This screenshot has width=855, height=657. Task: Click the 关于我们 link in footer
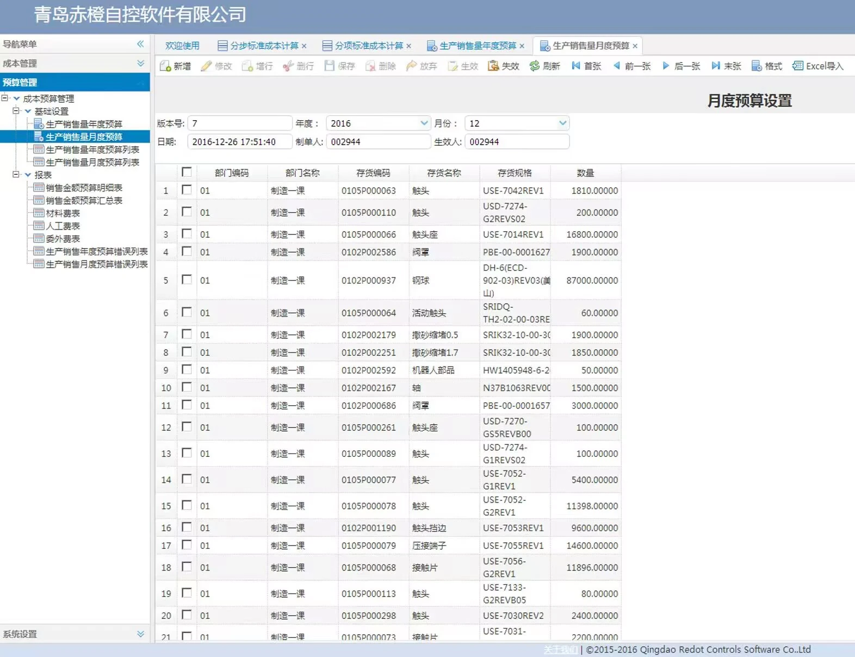pos(561,649)
